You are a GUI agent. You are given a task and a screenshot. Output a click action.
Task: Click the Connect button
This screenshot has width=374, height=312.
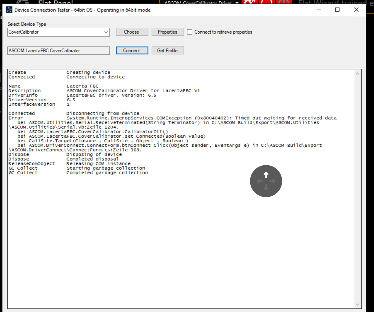tap(132, 50)
